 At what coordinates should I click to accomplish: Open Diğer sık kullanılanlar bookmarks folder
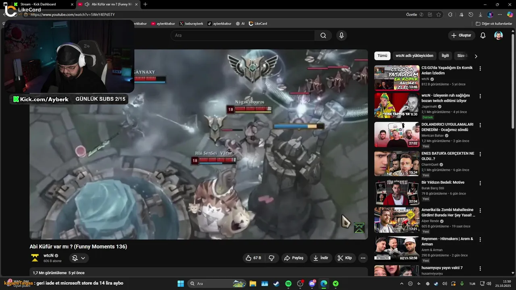click(x=494, y=24)
